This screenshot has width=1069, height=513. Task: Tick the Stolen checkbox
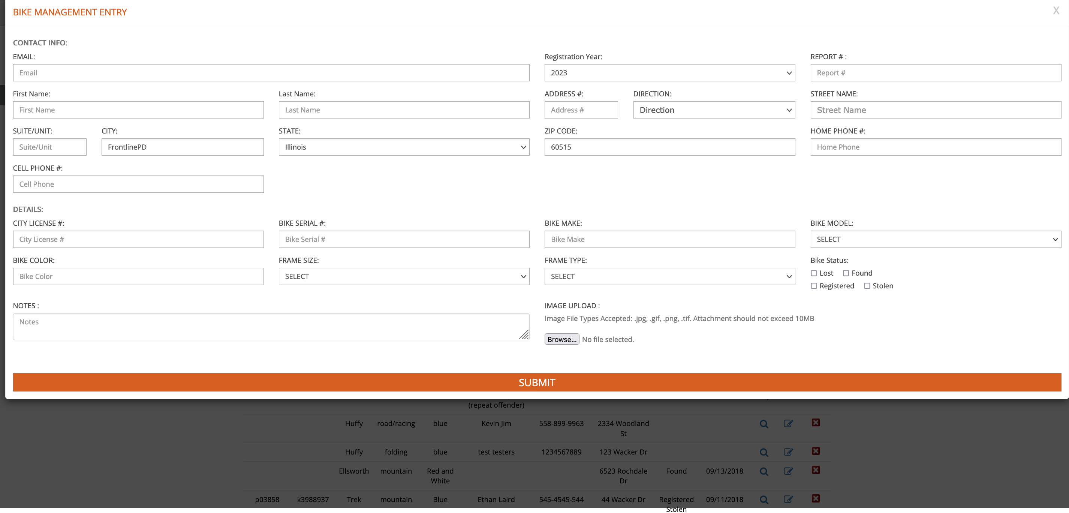tap(867, 286)
